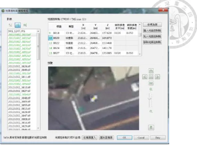Screen dimensions: 197x146
Task: Click the yellow cross marker in the preview image
Action: pyautogui.click(x=94, y=98)
